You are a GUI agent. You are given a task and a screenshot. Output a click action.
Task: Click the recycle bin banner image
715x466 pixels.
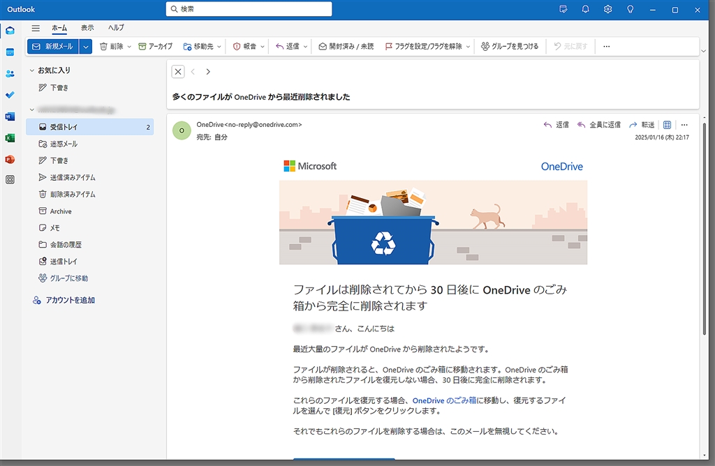pyautogui.click(x=433, y=223)
